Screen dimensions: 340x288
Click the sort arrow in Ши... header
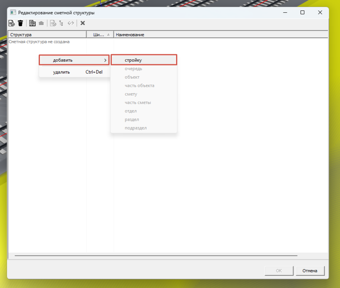tap(108, 35)
